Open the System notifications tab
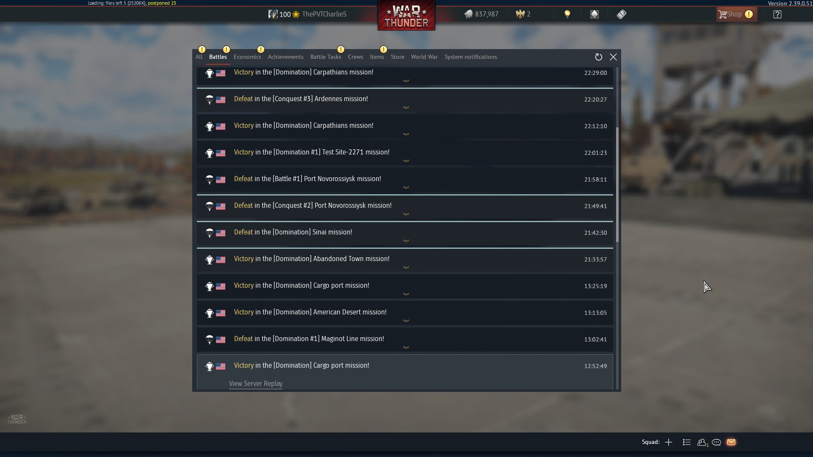 [x=470, y=57]
